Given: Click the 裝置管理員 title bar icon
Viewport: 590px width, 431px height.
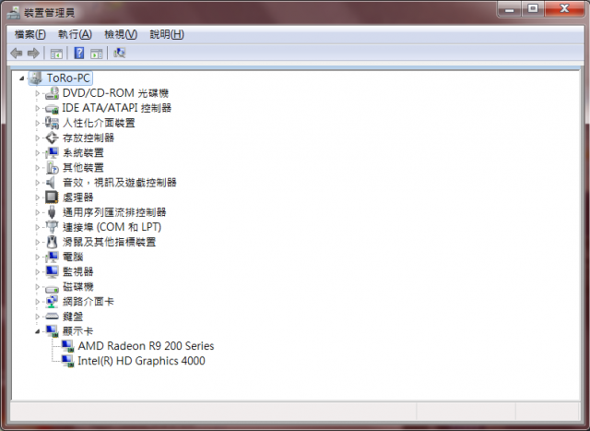Looking at the screenshot, I should coord(14,13).
